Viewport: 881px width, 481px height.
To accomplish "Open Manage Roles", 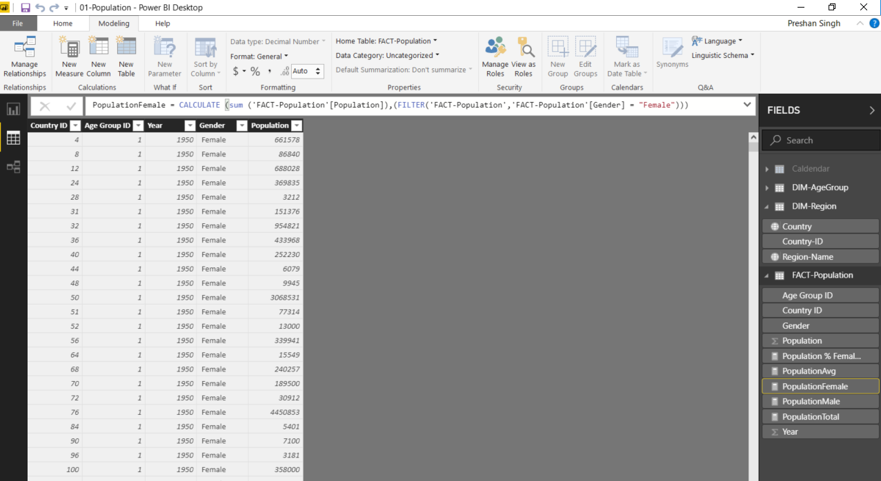I will coord(495,58).
